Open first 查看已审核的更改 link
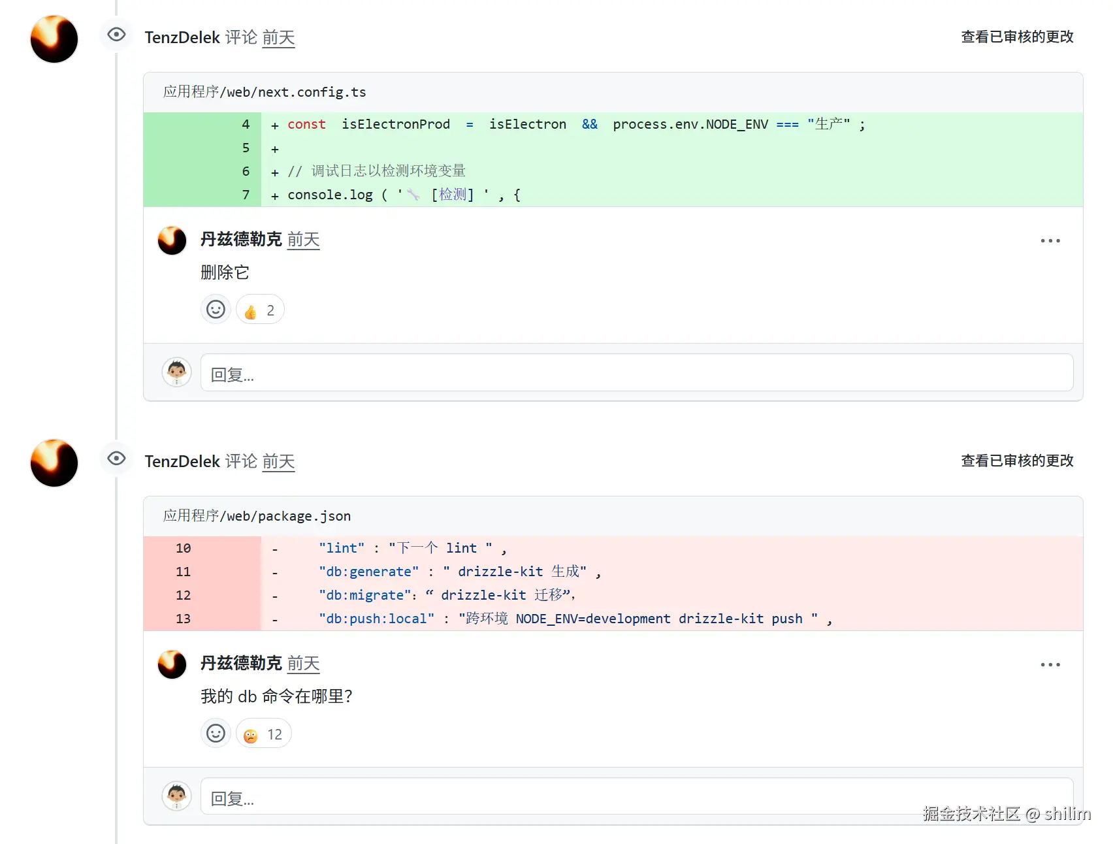1113x844 pixels. (x=1017, y=37)
